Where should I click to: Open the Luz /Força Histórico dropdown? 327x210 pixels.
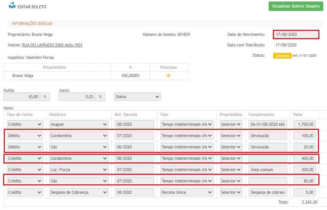(x=79, y=170)
